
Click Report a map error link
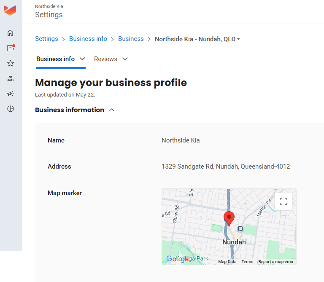coord(276,262)
